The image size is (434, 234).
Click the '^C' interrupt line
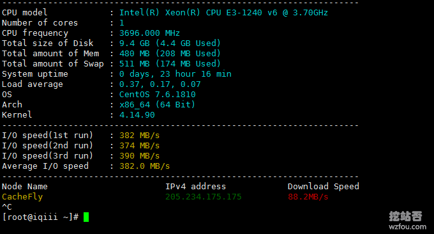click(x=7, y=207)
